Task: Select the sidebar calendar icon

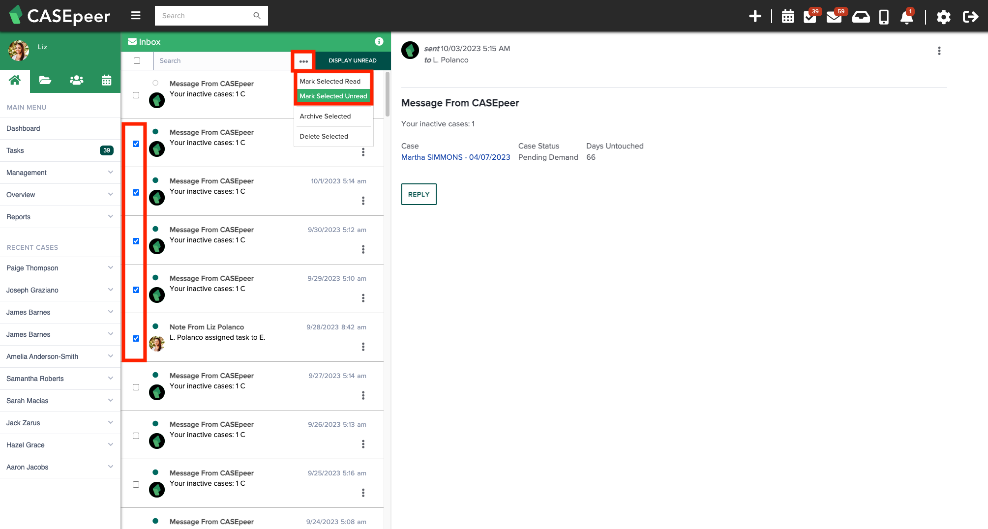Action: coord(106,80)
